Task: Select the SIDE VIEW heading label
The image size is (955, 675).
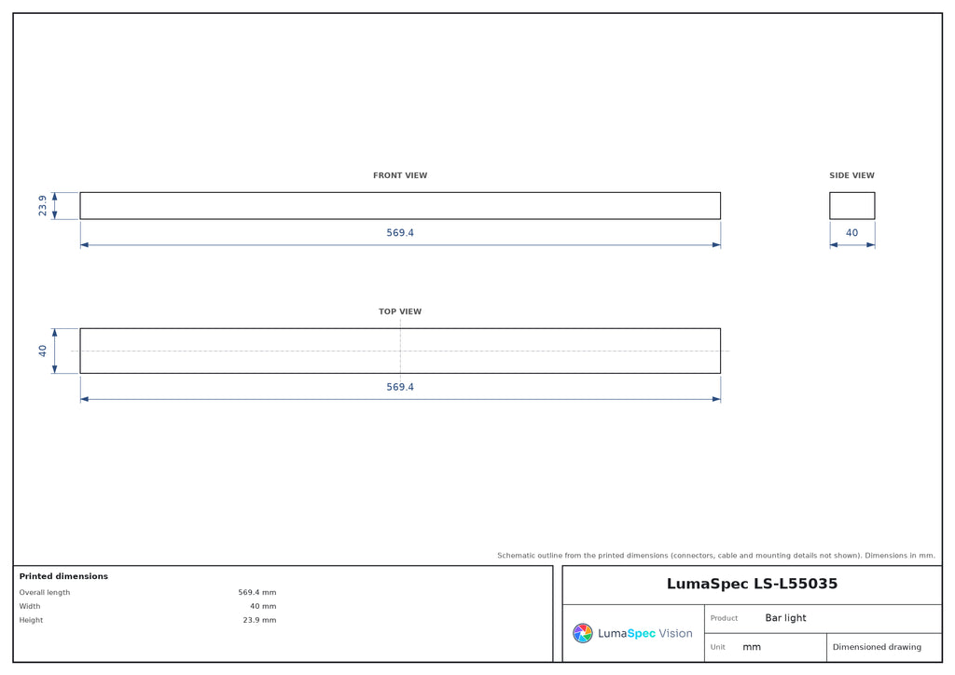Action: click(851, 175)
